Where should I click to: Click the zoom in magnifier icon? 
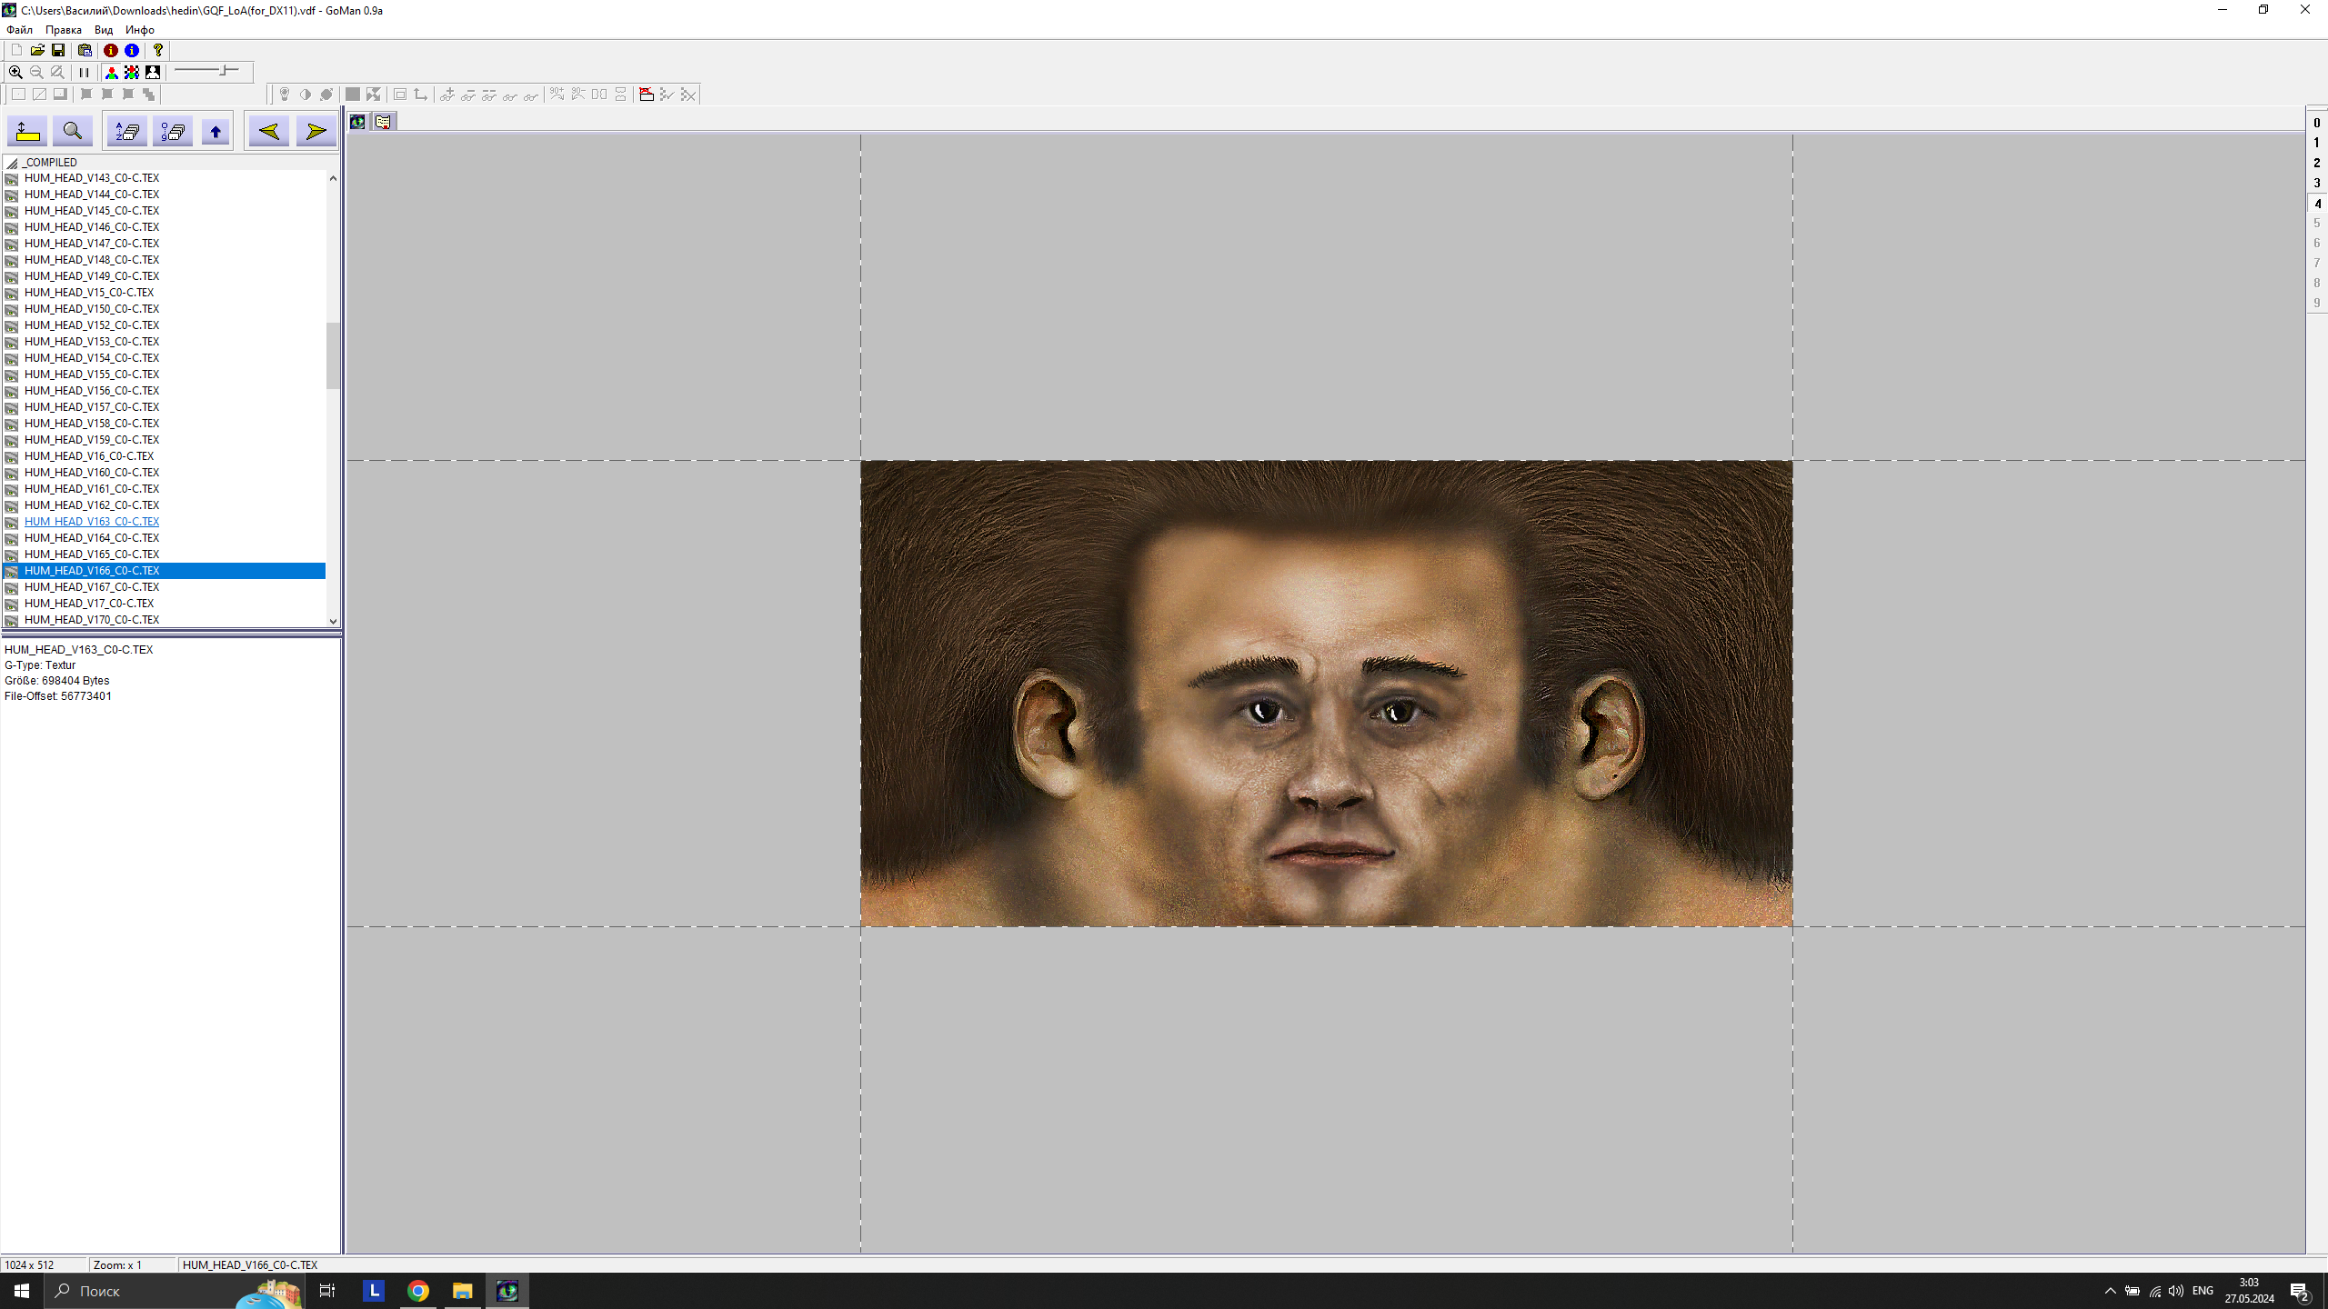click(15, 72)
